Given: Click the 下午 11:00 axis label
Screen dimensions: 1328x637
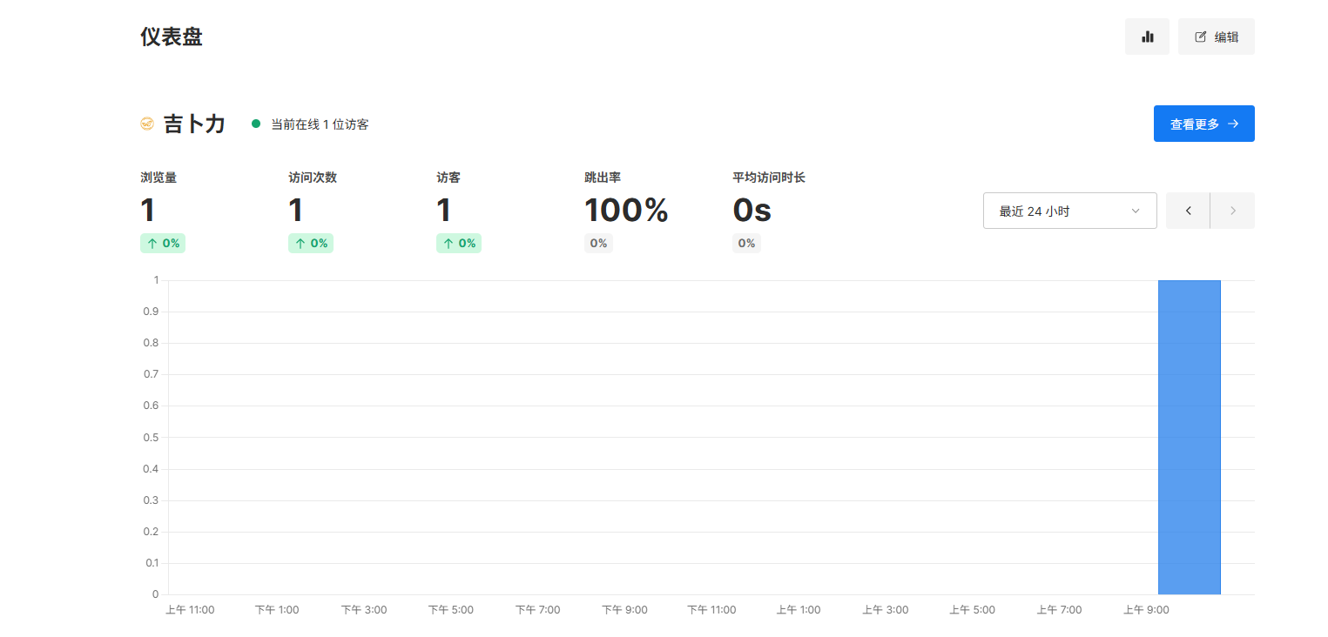Looking at the screenshot, I should coord(711,610).
